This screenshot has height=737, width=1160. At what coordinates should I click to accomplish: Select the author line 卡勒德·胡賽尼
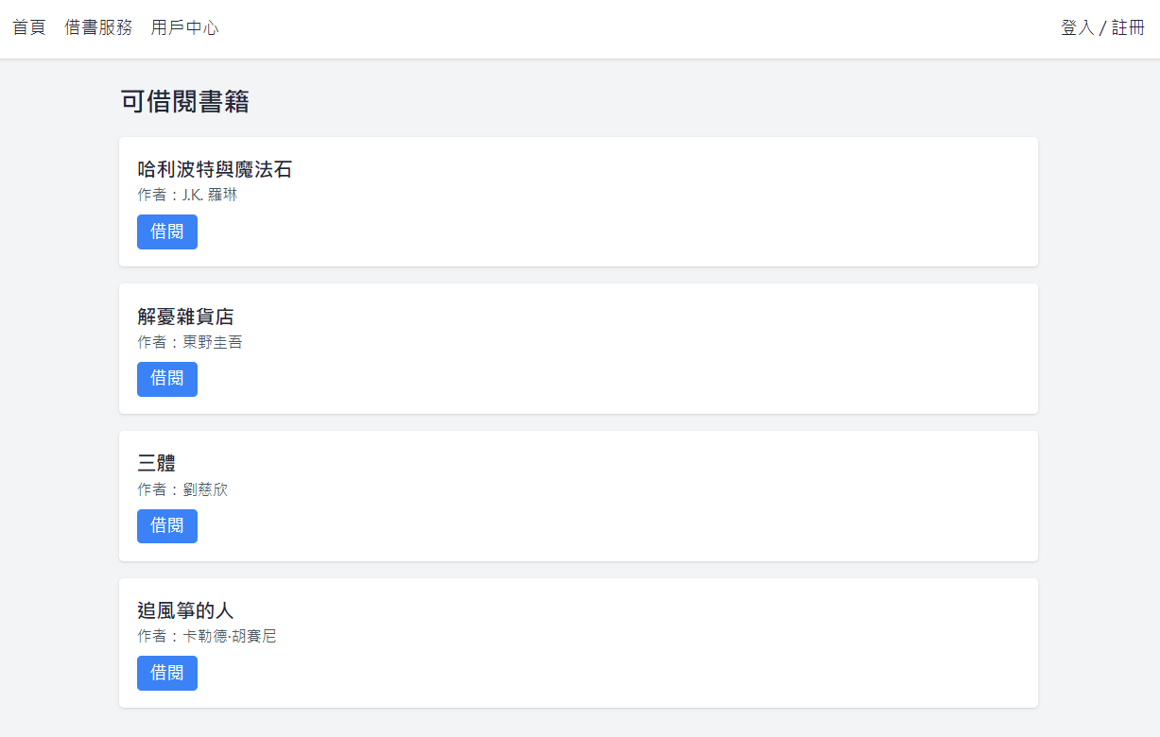[x=207, y=636]
